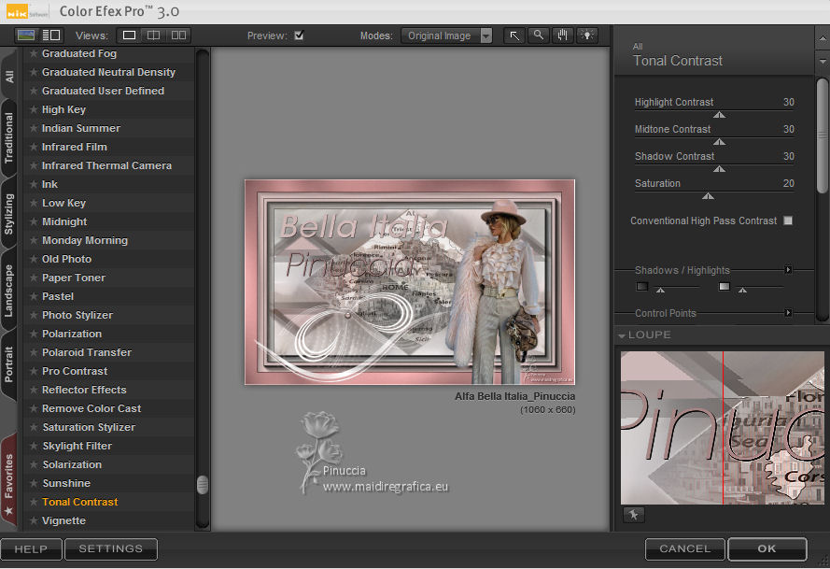This screenshot has height=569, width=830.
Task: Favorite the Midnight filter star
Action: tap(34, 221)
